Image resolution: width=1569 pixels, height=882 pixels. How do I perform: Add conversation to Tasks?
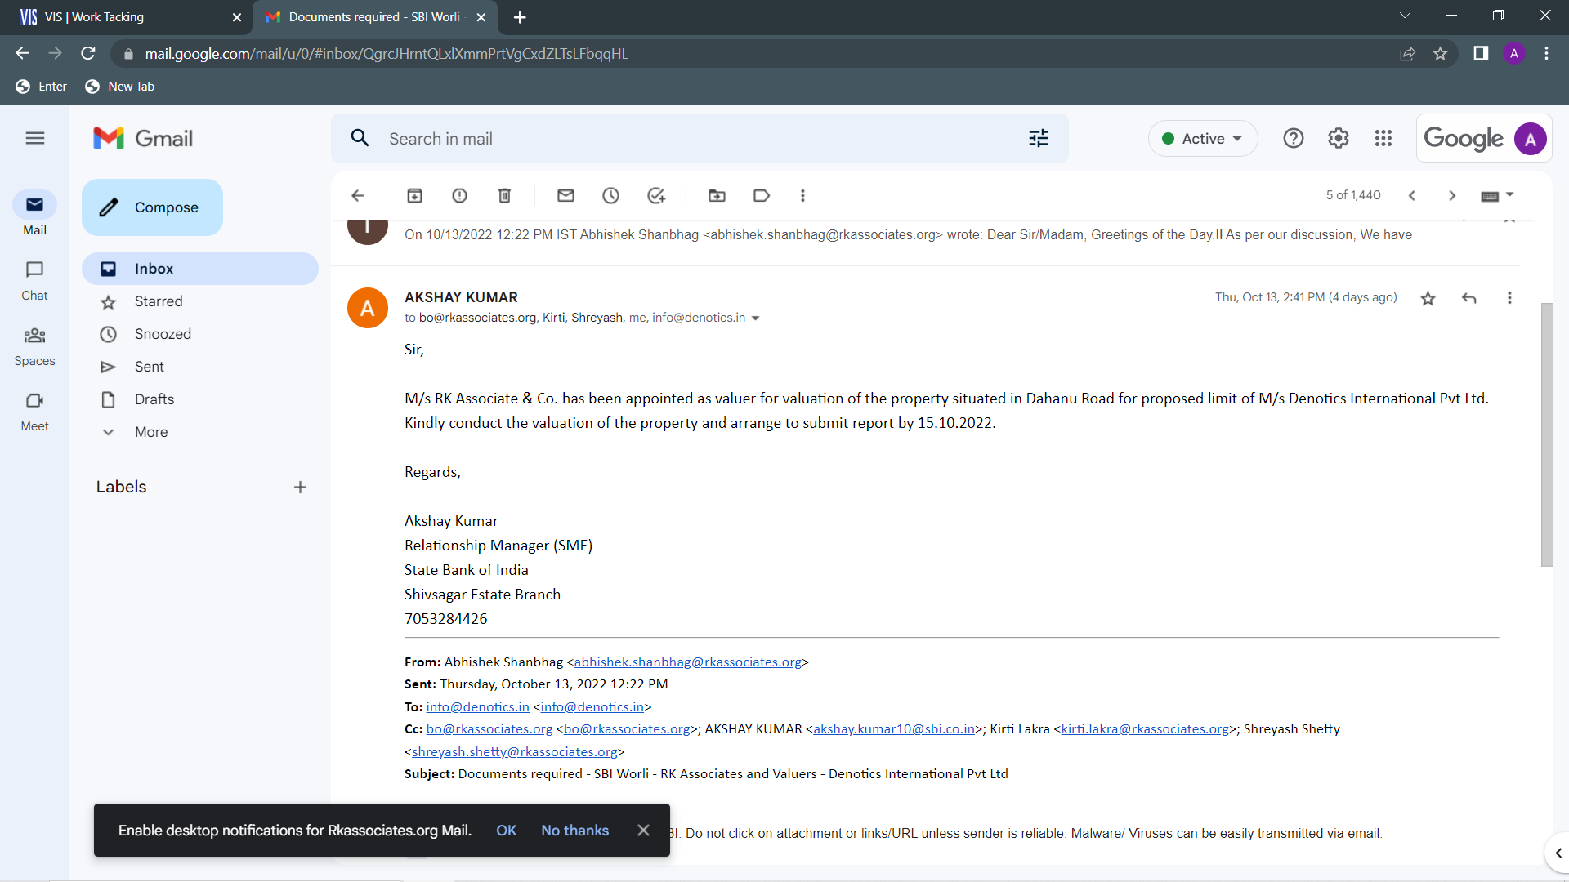click(656, 195)
